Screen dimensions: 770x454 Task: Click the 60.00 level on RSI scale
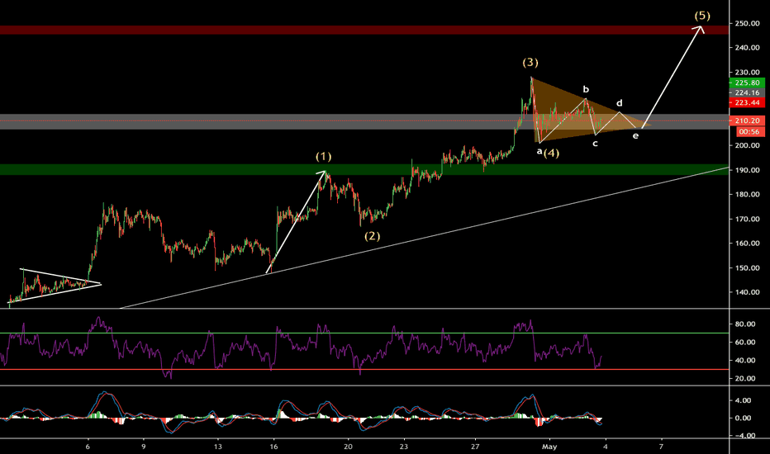745,342
